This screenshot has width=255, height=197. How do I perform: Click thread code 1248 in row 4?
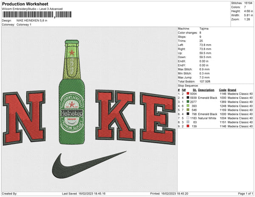click(223, 106)
